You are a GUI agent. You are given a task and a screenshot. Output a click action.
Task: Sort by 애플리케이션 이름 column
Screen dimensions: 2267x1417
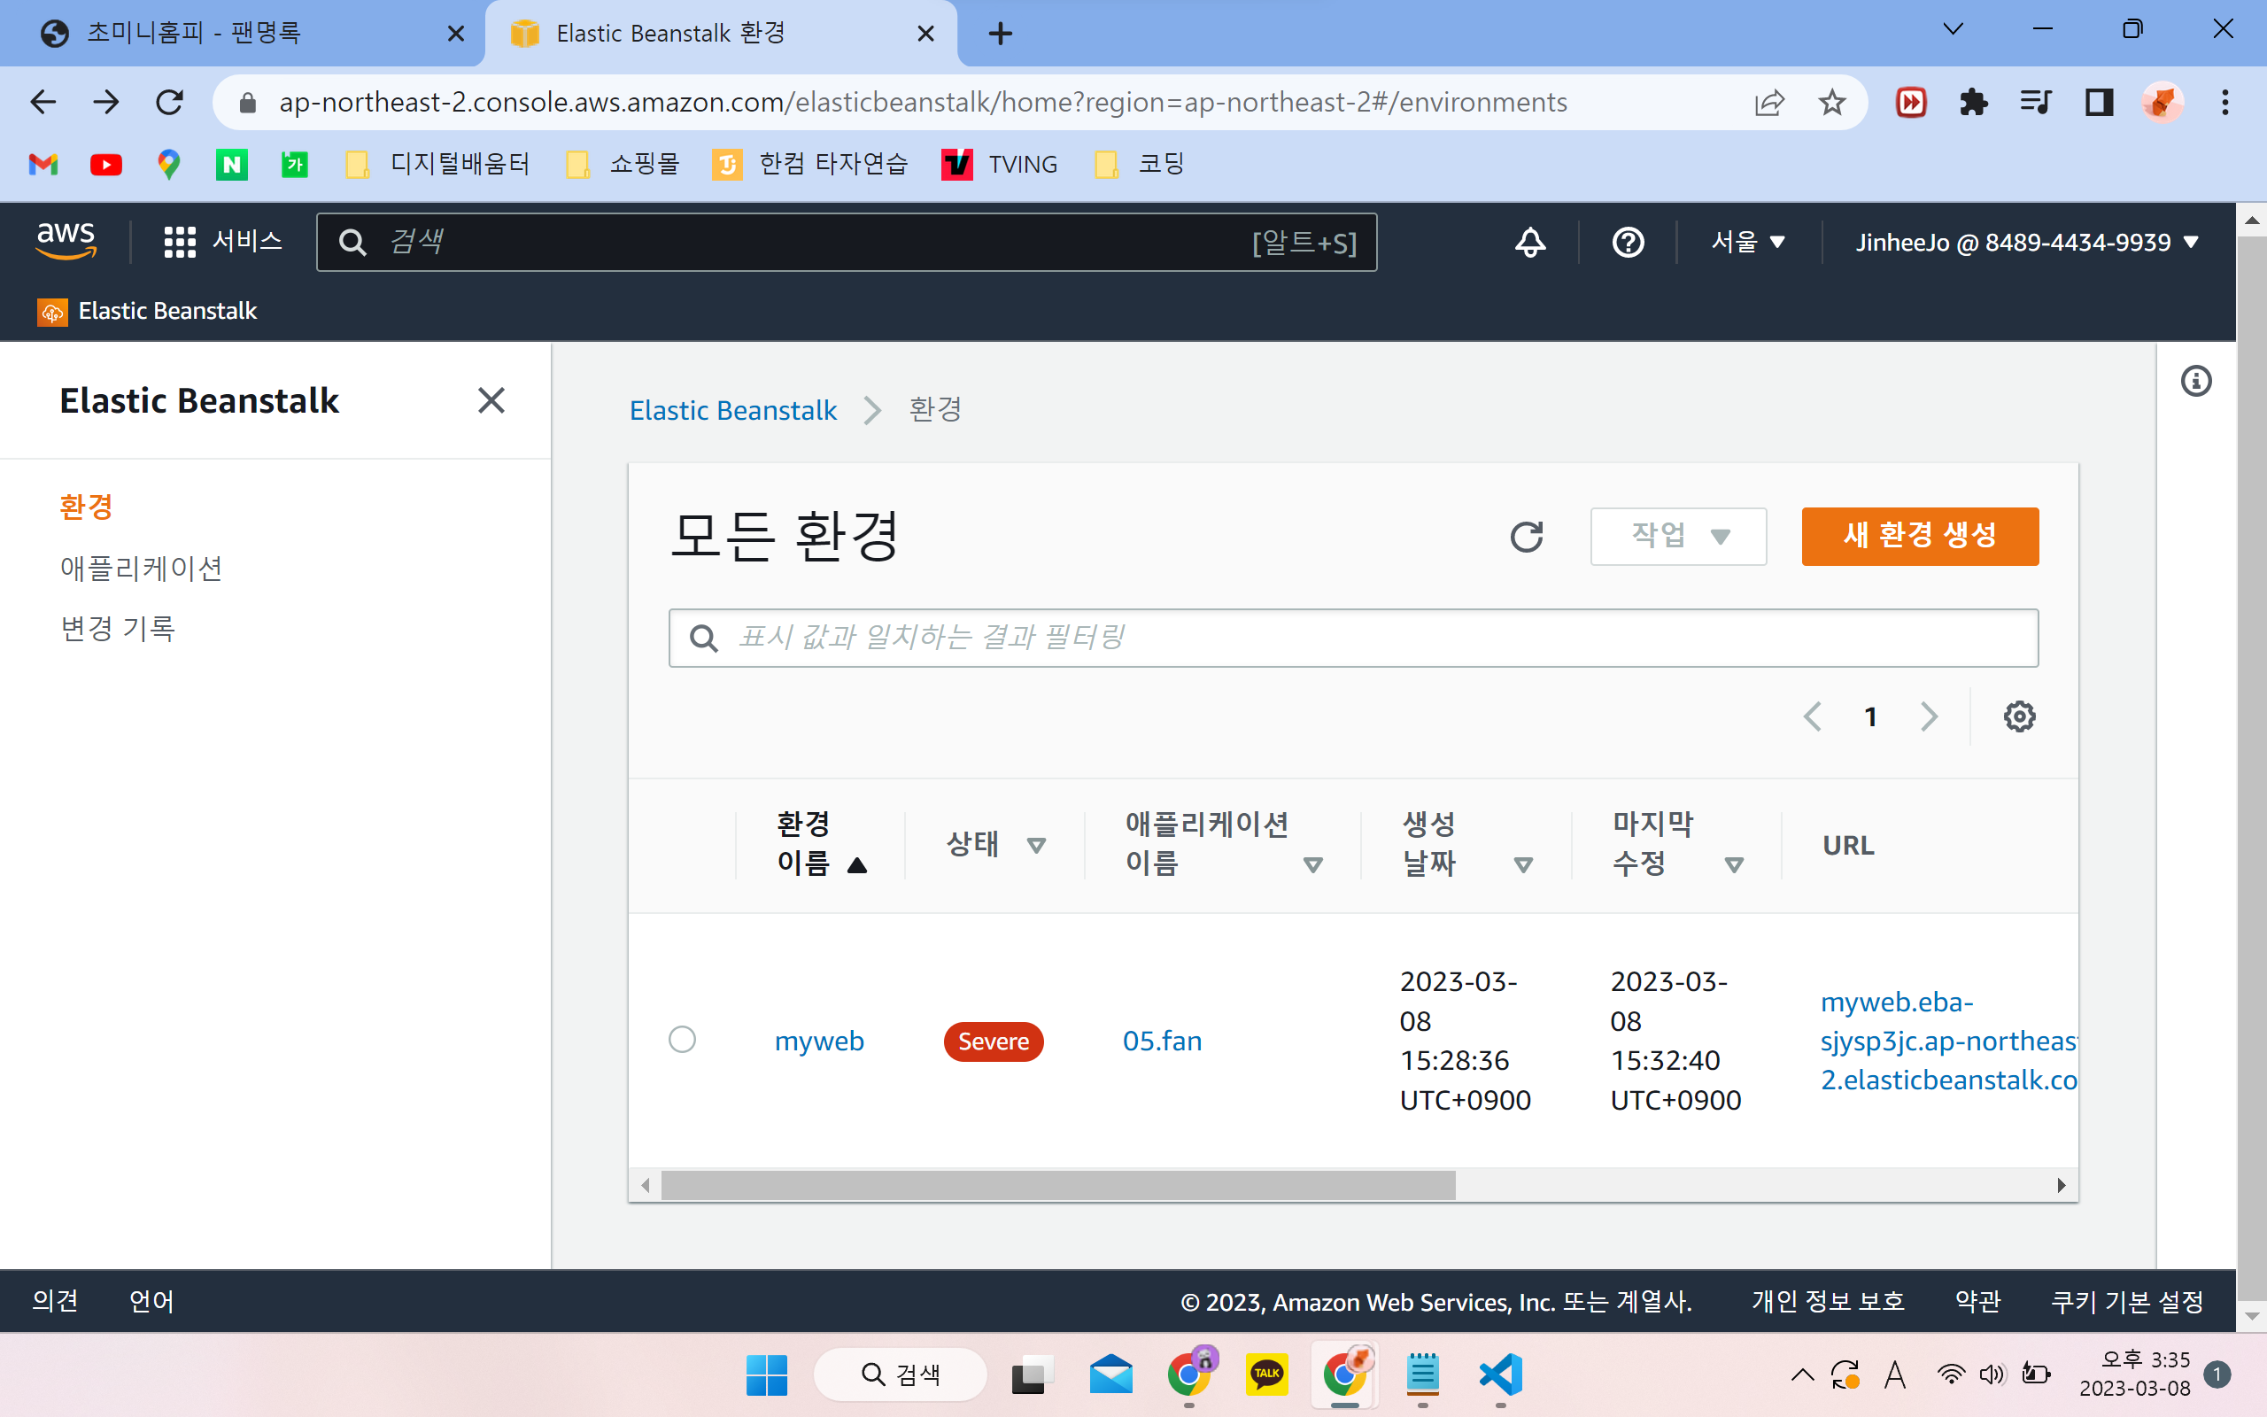[x=1224, y=843]
